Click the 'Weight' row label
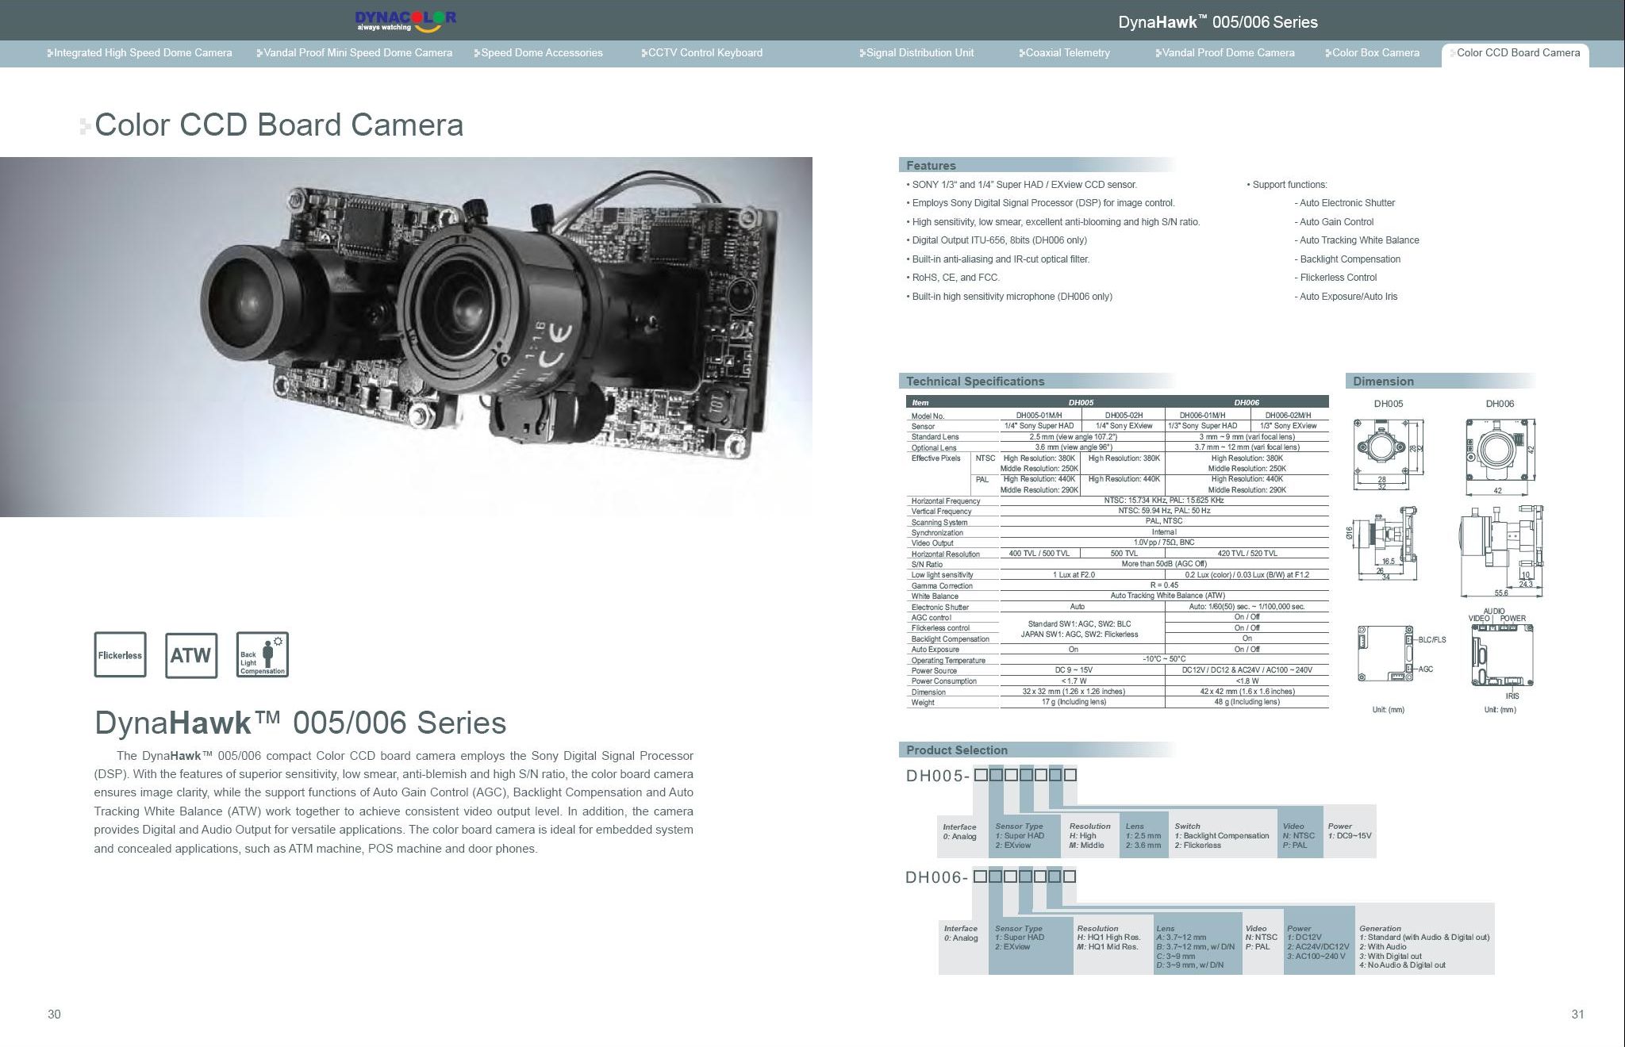This screenshot has width=1625, height=1047. click(923, 702)
